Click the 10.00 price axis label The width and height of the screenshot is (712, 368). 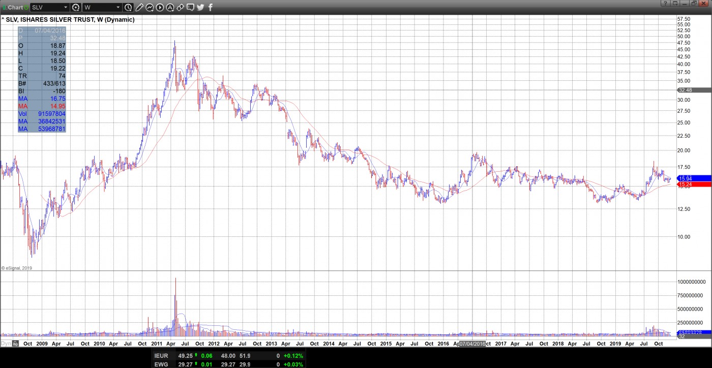point(684,236)
